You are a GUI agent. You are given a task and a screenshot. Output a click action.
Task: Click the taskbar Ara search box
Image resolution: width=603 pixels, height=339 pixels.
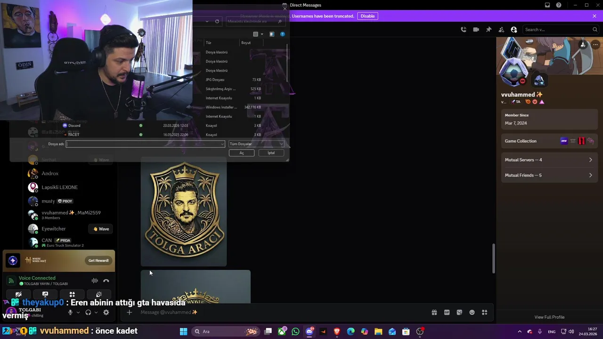225,331
